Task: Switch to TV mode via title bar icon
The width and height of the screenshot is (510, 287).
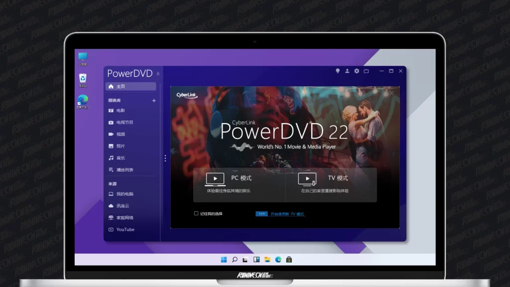Action: point(366,71)
